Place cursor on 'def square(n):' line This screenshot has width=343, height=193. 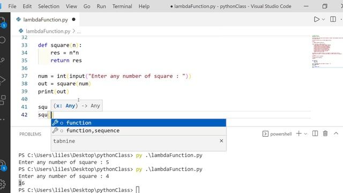[59, 45]
